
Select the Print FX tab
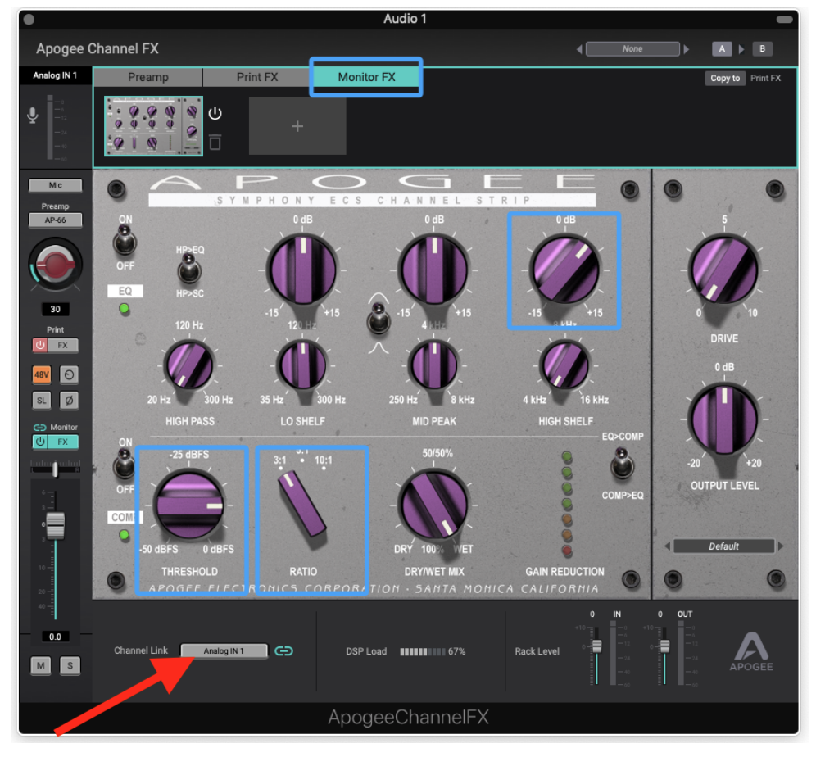tap(256, 77)
